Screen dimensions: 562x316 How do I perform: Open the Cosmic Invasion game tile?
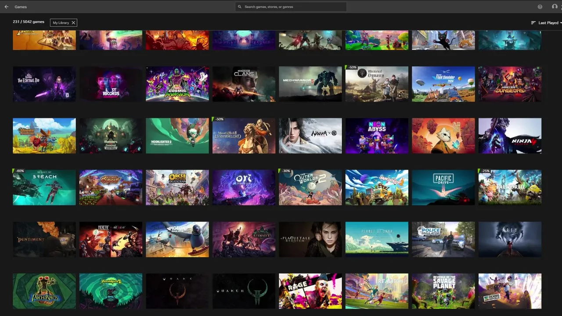click(177, 84)
